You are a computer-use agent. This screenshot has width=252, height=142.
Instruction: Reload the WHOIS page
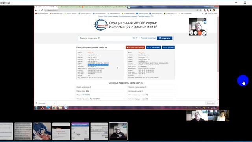(42, 10)
